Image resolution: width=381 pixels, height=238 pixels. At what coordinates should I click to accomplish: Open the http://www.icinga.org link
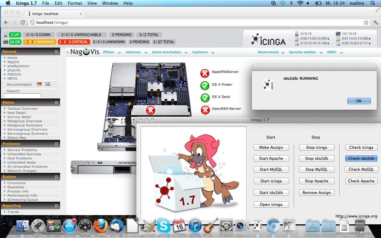tap(356, 216)
